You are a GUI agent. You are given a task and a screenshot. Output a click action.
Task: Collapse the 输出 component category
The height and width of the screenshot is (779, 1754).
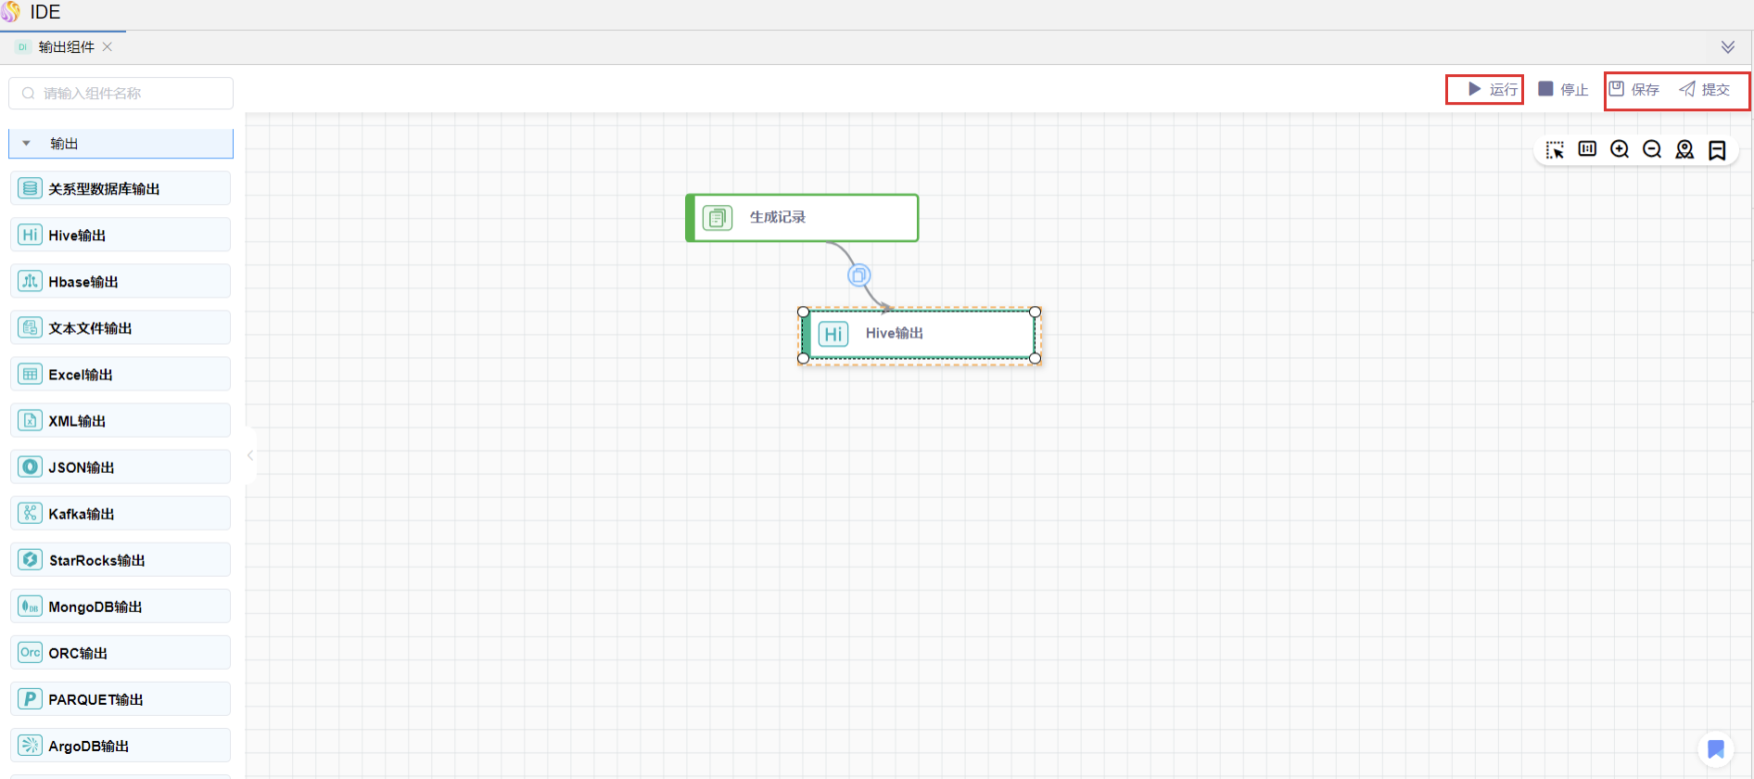[x=27, y=144]
